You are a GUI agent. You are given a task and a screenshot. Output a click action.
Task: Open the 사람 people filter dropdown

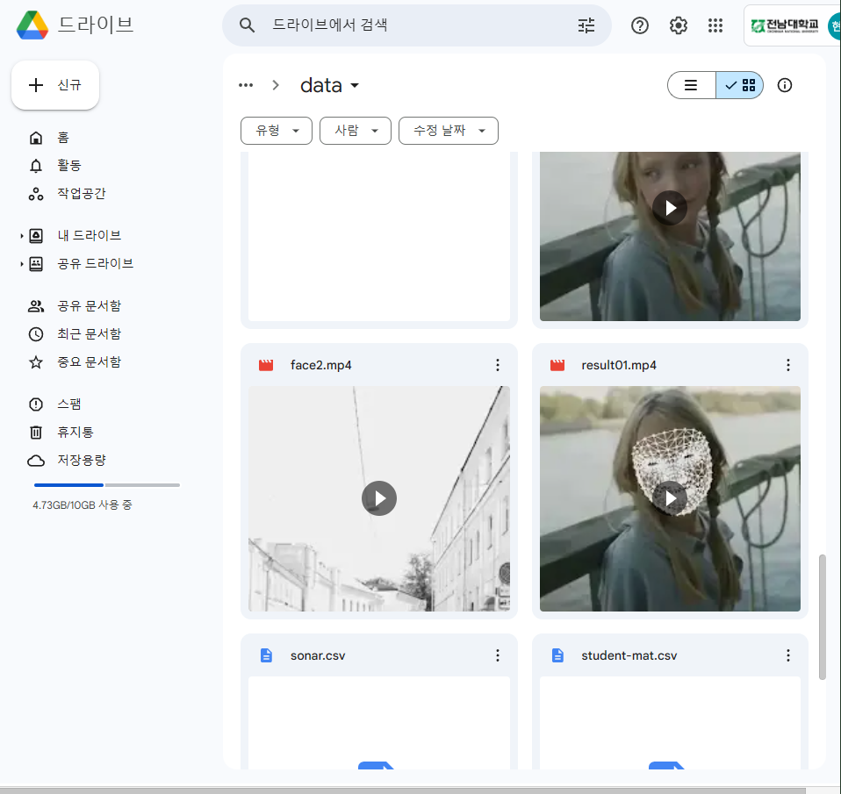(x=356, y=131)
